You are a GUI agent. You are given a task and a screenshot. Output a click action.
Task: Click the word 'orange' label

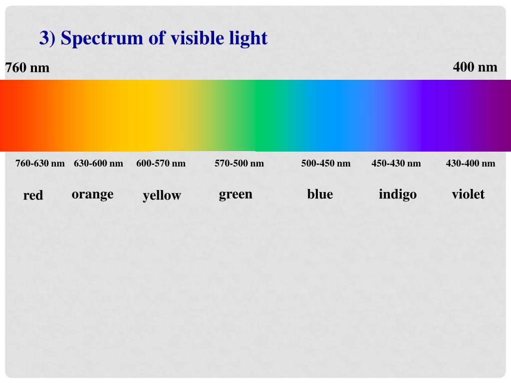coord(92,195)
